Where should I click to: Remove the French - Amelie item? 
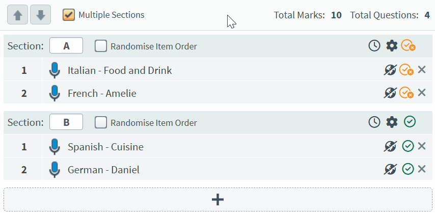coord(422,93)
